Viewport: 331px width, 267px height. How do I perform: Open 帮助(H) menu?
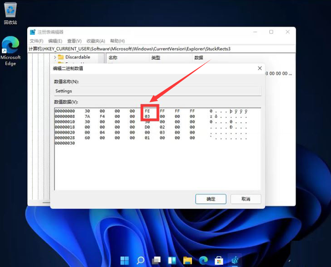tap(117, 41)
